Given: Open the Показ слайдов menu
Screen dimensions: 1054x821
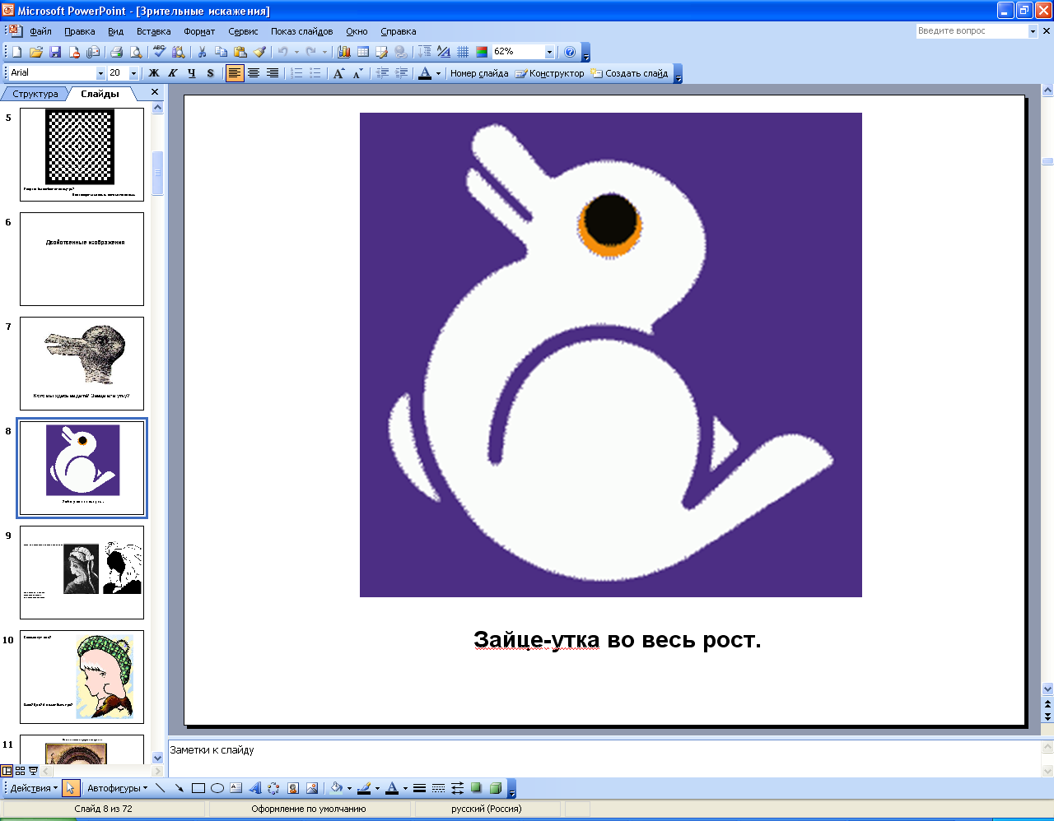Looking at the screenshot, I should (x=302, y=31).
